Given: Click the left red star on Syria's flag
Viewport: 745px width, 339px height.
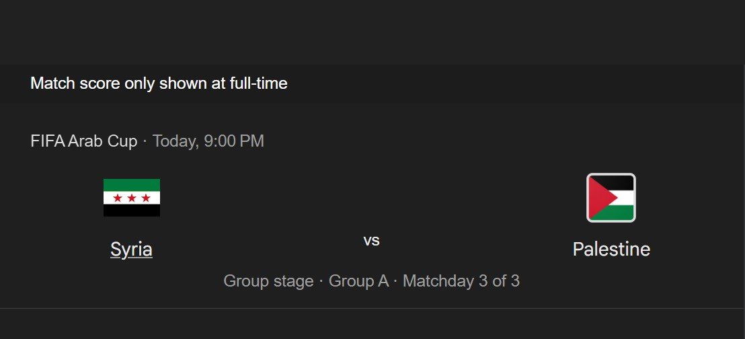Looking at the screenshot, I should (118, 198).
